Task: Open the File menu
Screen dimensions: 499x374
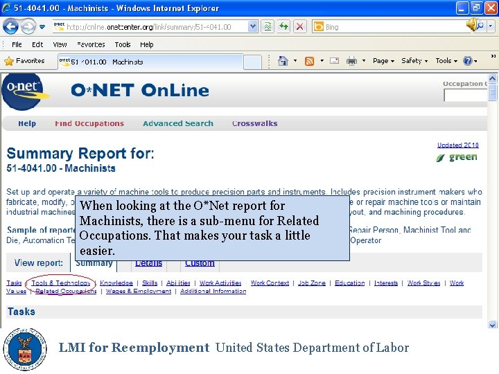Action: click(x=17, y=44)
